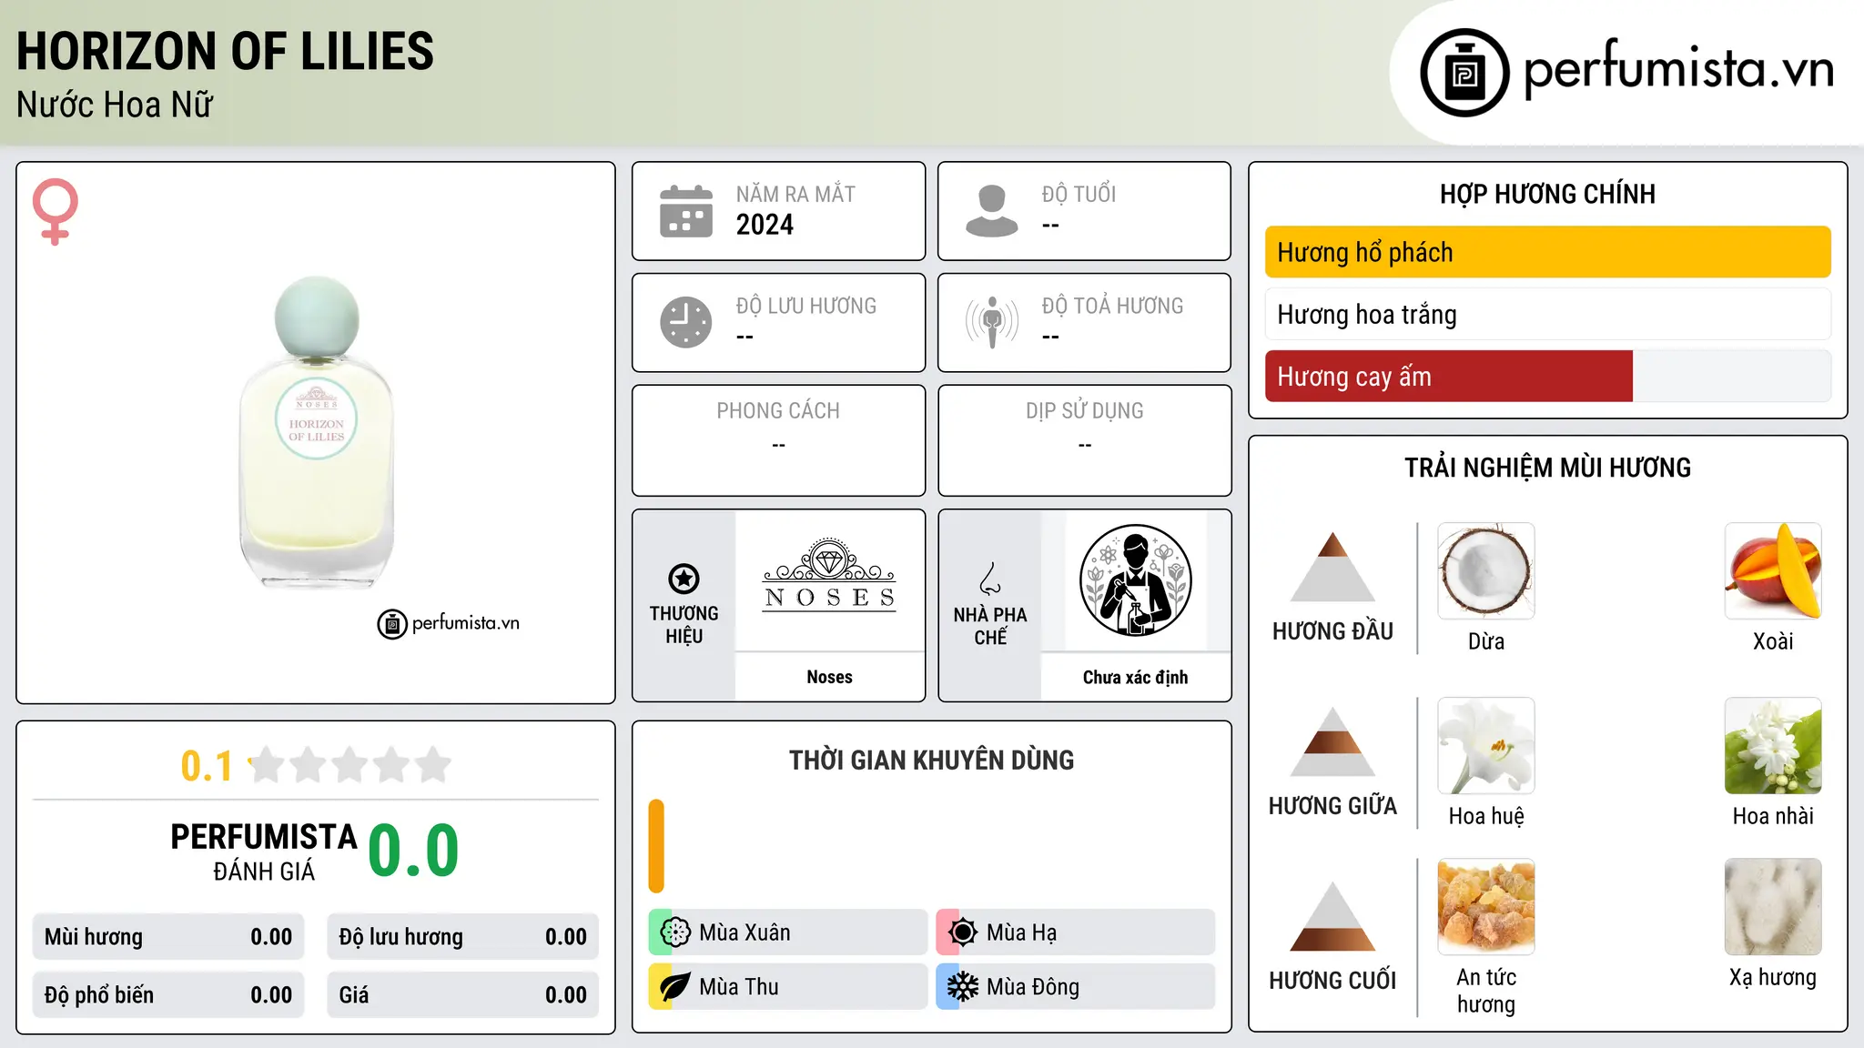The width and height of the screenshot is (1864, 1048).
Task: Click the Độ phổ biến score row
Action: (168, 994)
